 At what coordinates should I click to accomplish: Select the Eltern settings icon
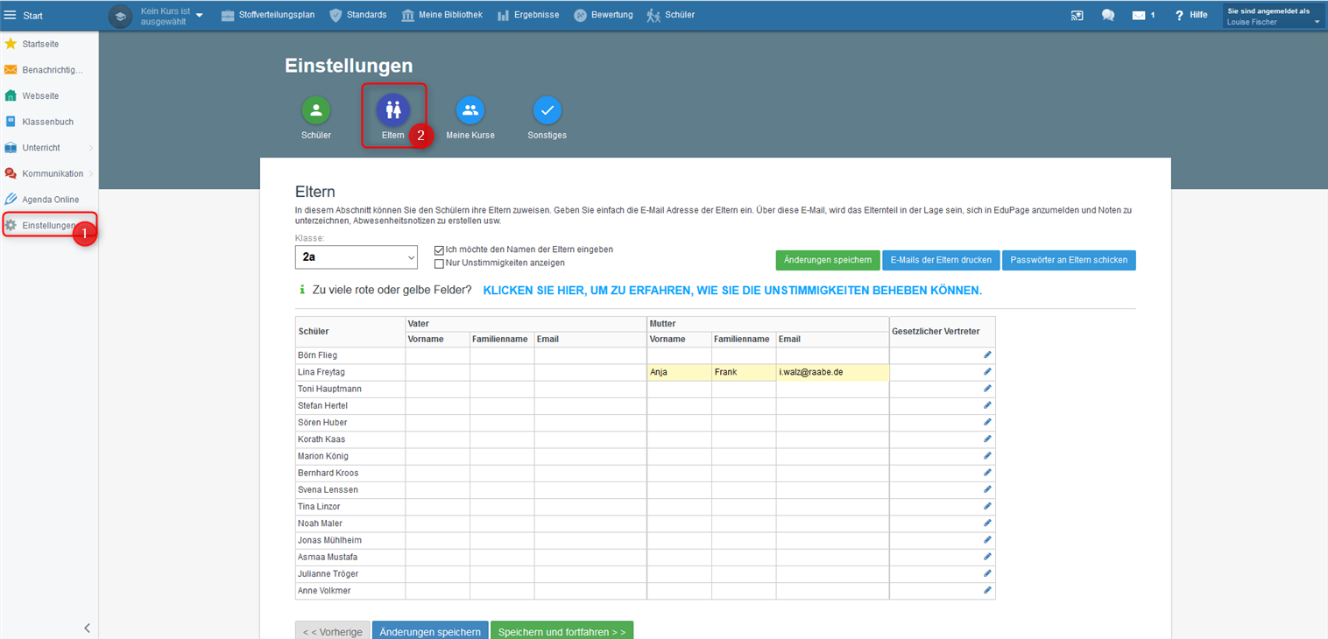pos(393,110)
